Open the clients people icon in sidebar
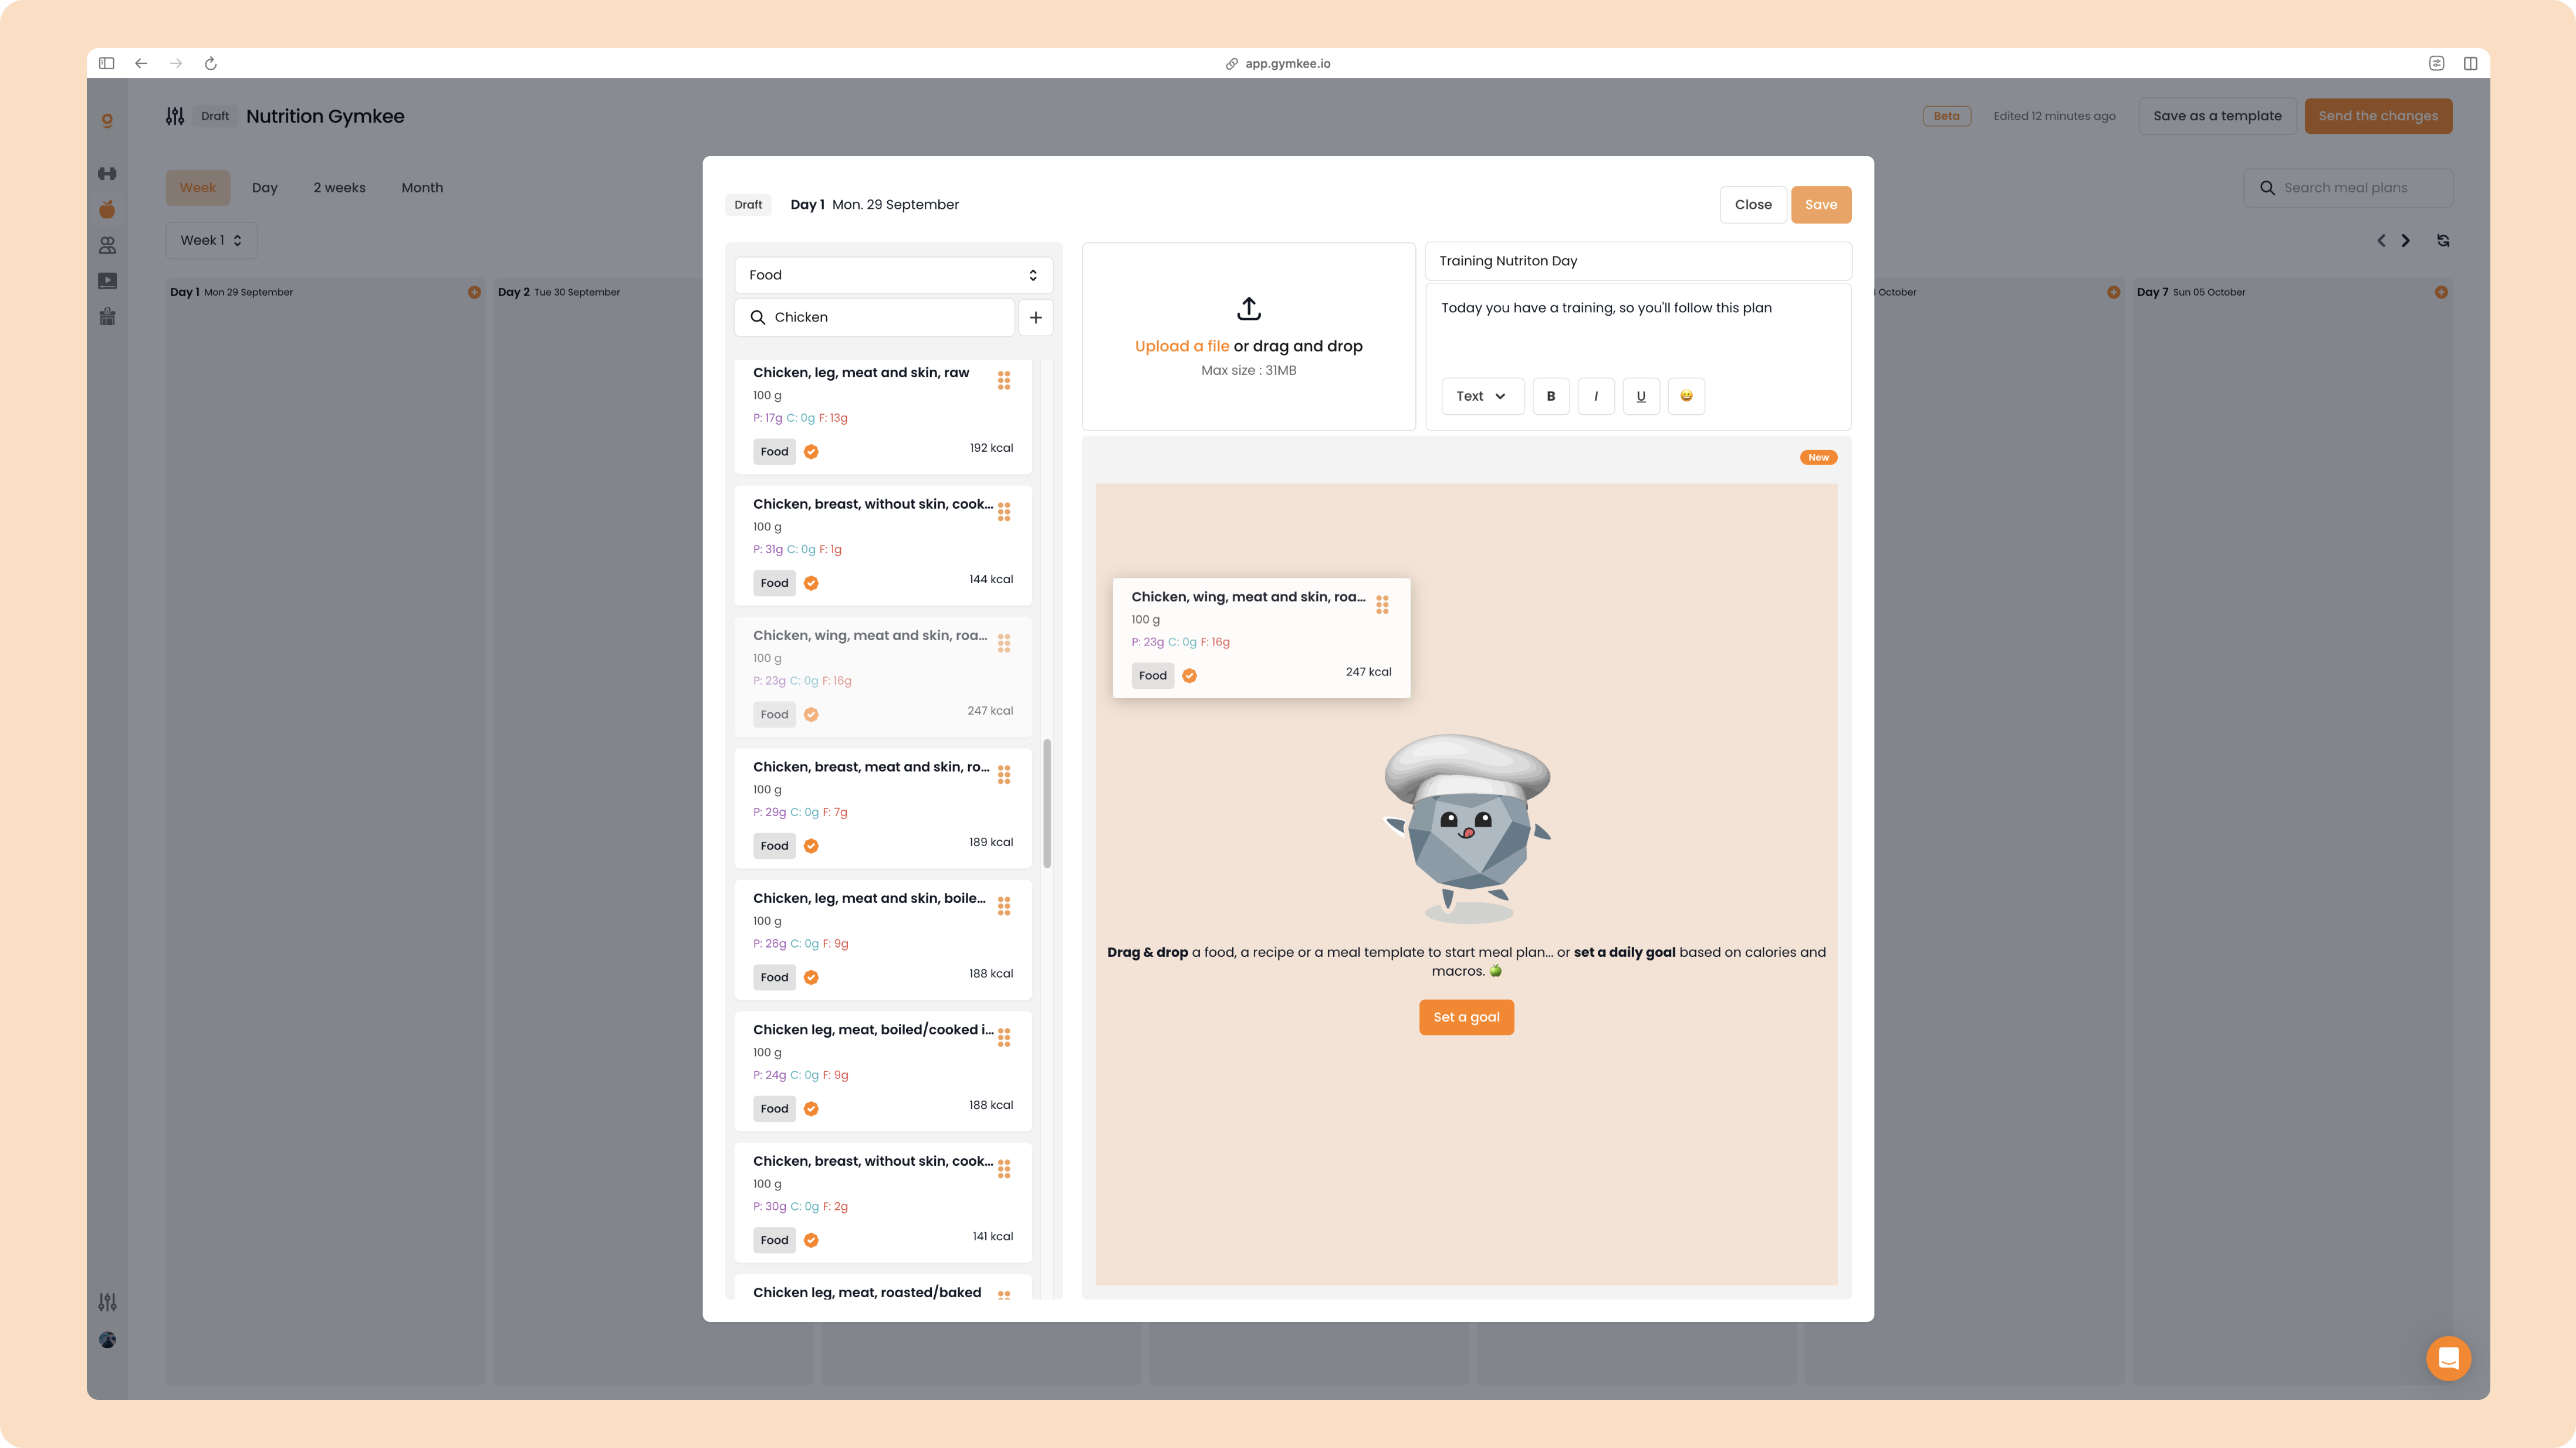Image resolution: width=2576 pixels, height=1448 pixels. point(107,245)
